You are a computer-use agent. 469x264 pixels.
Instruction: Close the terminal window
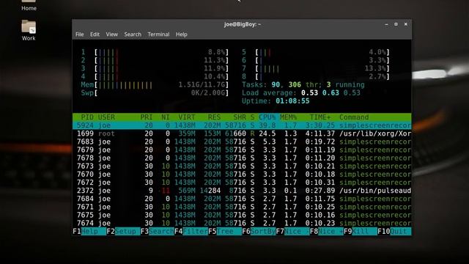tap(405, 24)
